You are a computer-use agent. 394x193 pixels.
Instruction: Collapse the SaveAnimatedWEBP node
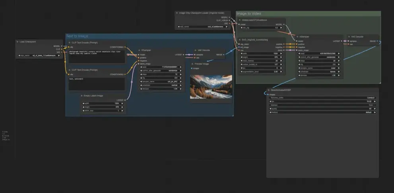click(x=269, y=90)
